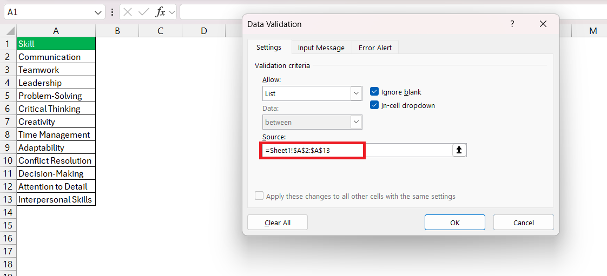Image resolution: width=607 pixels, height=276 pixels.
Task: Select column C header
Action: [160, 31]
